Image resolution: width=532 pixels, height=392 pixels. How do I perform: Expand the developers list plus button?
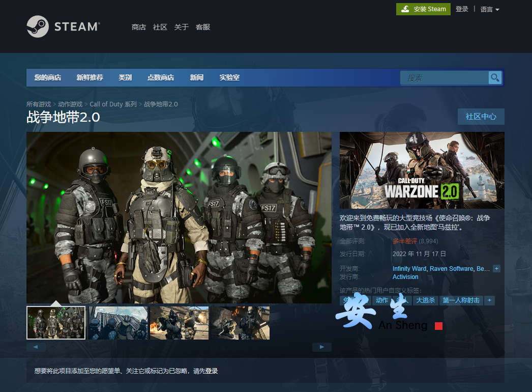(496, 269)
